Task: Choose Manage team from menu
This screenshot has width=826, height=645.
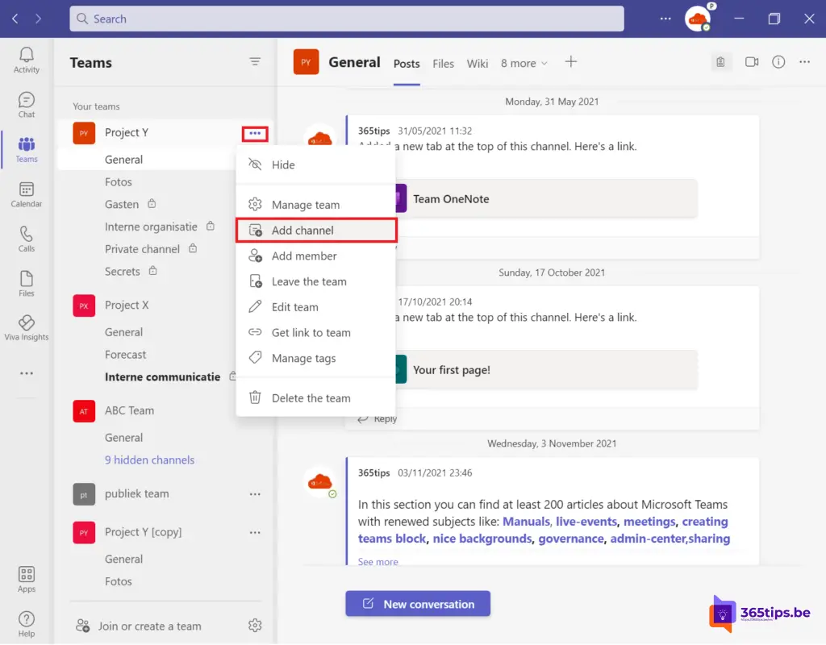Action: click(x=316, y=205)
